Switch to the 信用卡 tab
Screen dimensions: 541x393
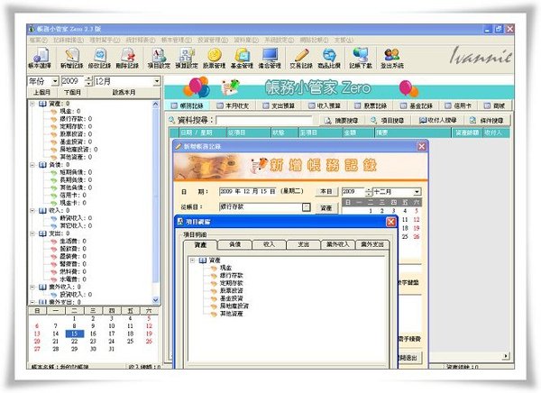coord(459,106)
